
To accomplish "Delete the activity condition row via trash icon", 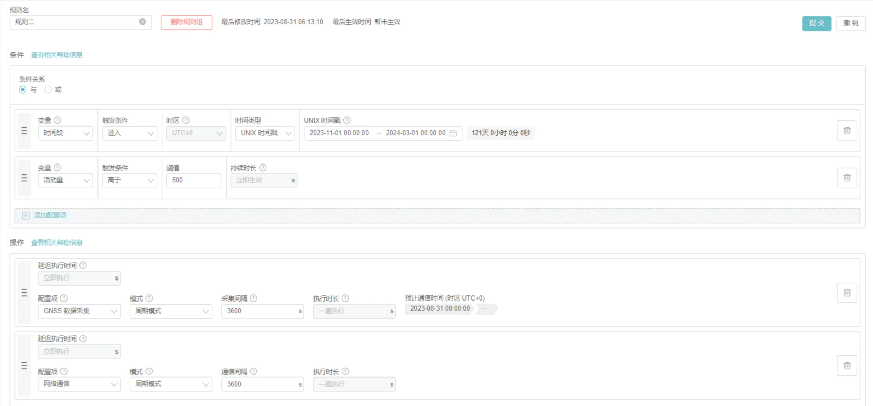I will pyautogui.click(x=847, y=178).
